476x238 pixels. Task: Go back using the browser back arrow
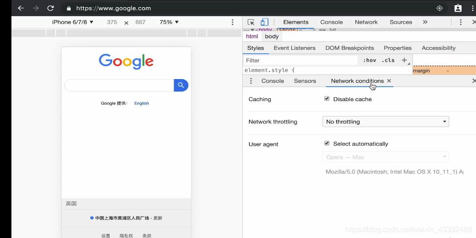20,8
